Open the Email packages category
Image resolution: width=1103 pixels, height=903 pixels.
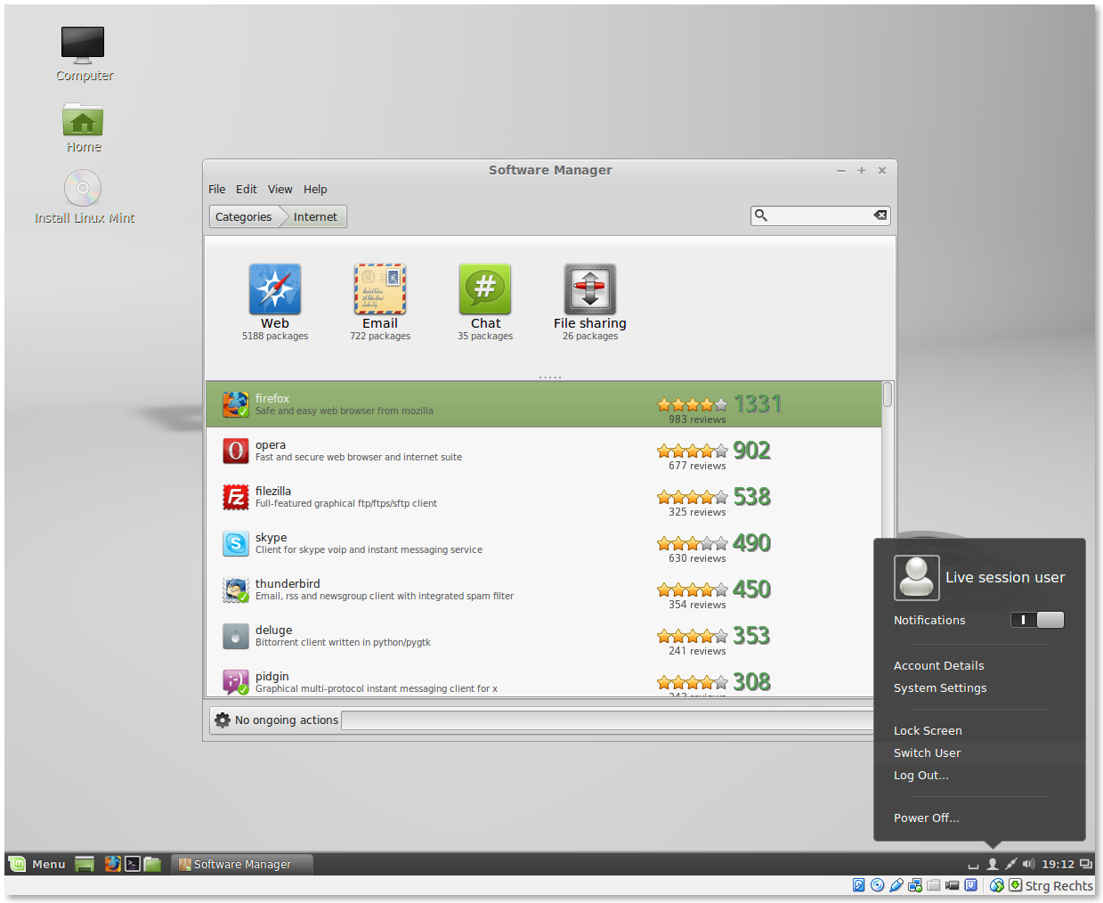(379, 289)
